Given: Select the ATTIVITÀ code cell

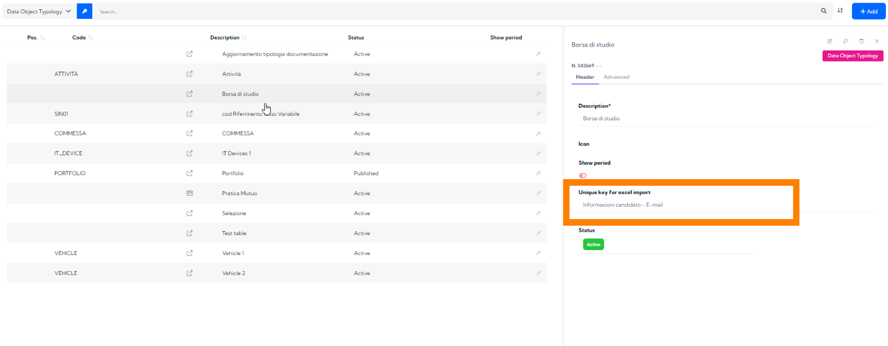Looking at the screenshot, I should coord(66,74).
